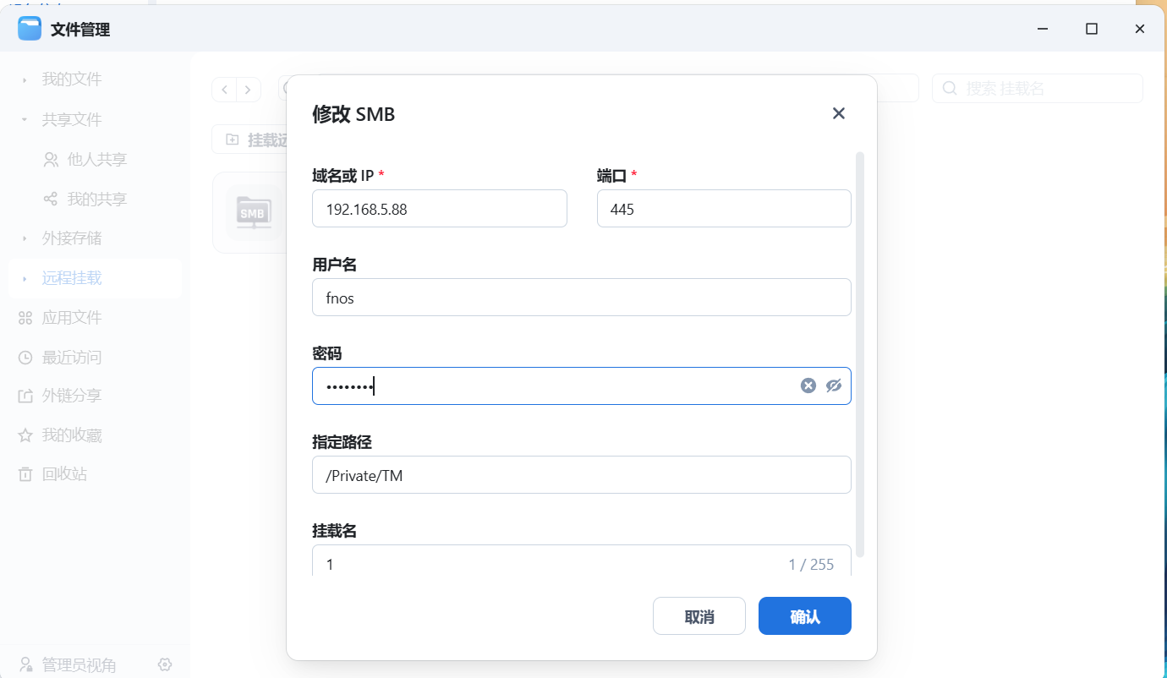
Task: Click the dialog's vertical scrollbar
Action: coord(860,355)
